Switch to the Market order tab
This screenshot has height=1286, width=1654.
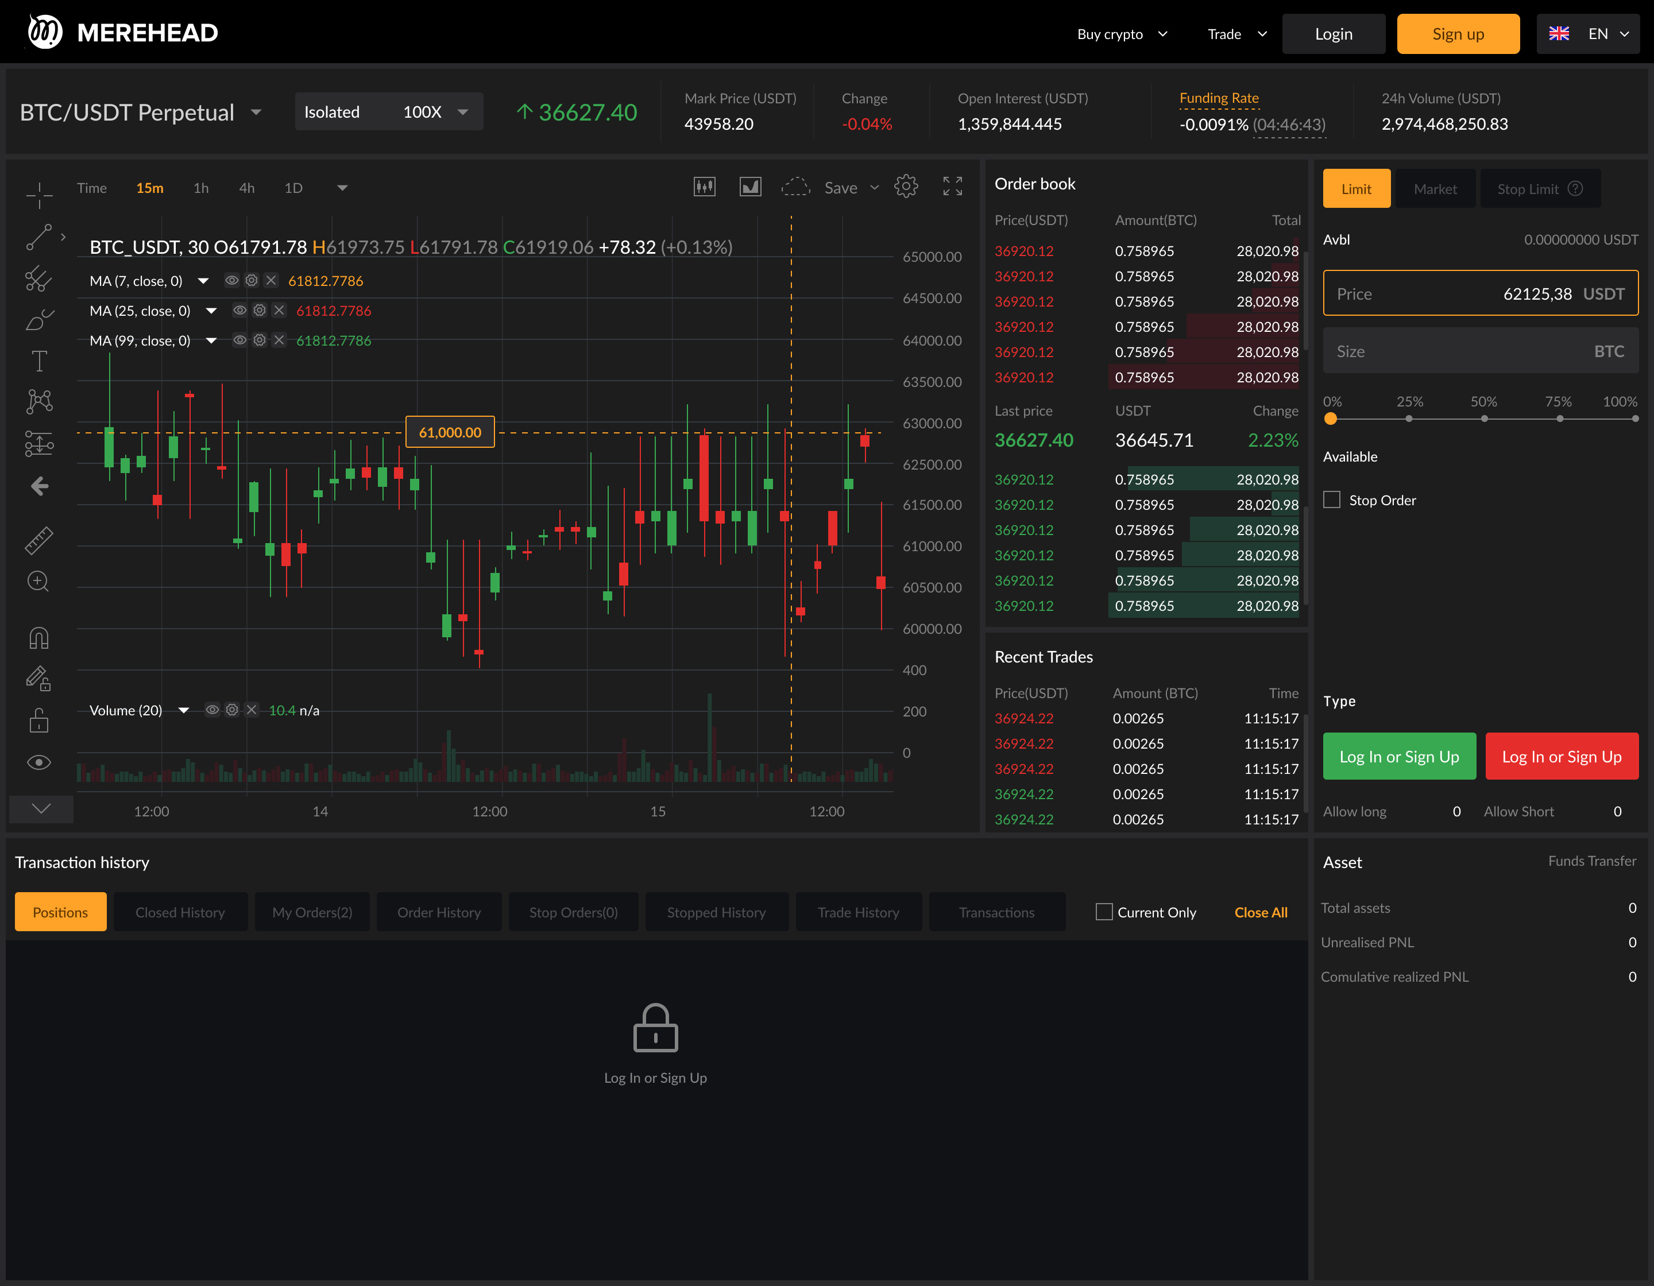click(1435, 189)
